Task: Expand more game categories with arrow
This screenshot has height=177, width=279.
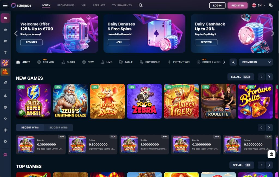Action: click(224, 62)
